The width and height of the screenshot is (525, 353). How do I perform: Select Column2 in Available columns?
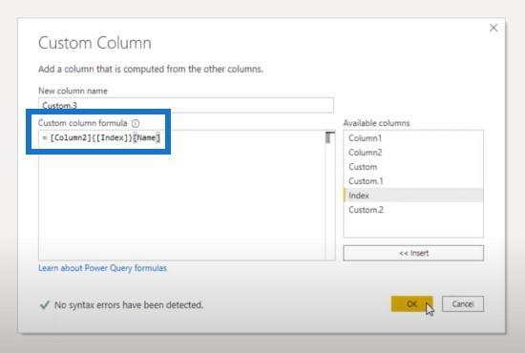coord(413,153)
